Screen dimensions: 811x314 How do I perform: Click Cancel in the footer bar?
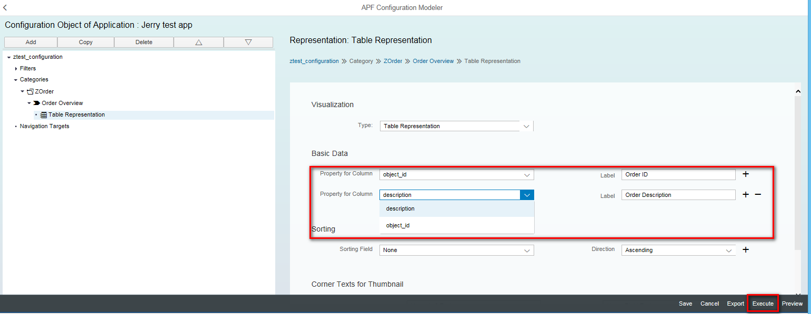click(x=709, y=303)
